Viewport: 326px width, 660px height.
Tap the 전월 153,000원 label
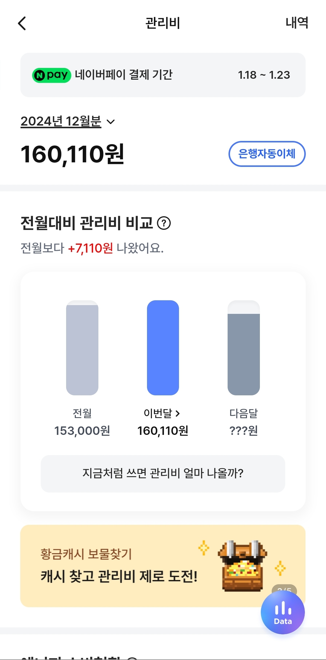(x=82, y=431)
